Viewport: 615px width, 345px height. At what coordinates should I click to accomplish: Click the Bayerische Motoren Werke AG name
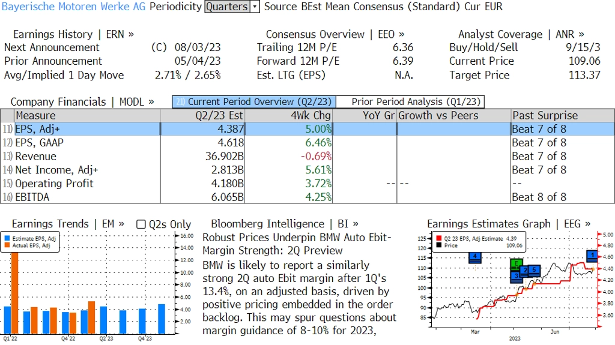[73, 7]
